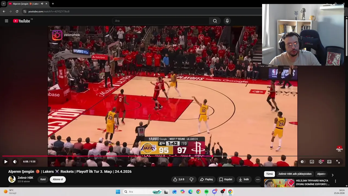
Task: Download video using the İndir button
Action: [244, 179]
